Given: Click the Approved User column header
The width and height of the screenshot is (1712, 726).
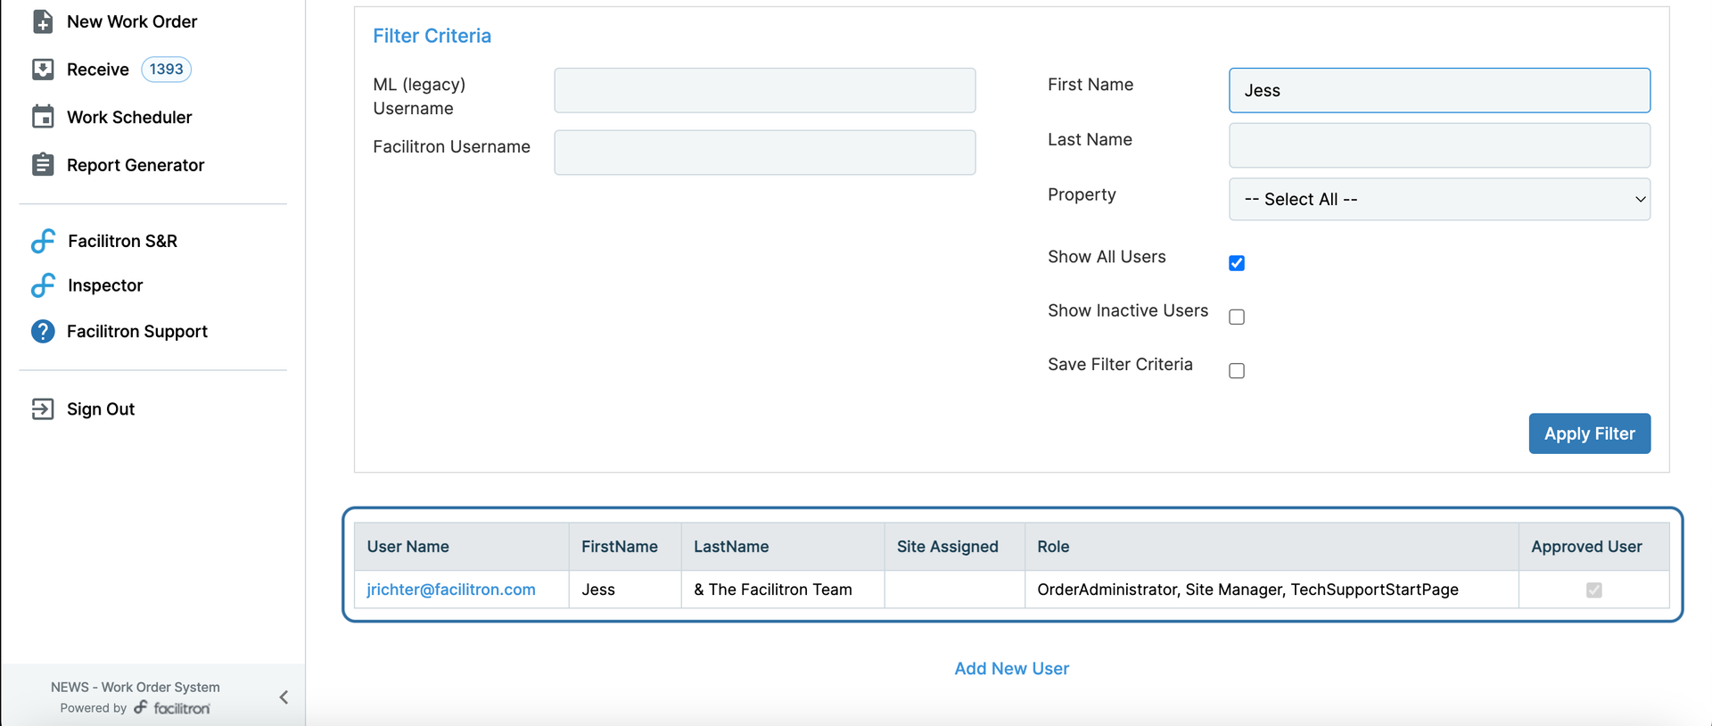Looking at the screenshot, I should coord(1594,547).
